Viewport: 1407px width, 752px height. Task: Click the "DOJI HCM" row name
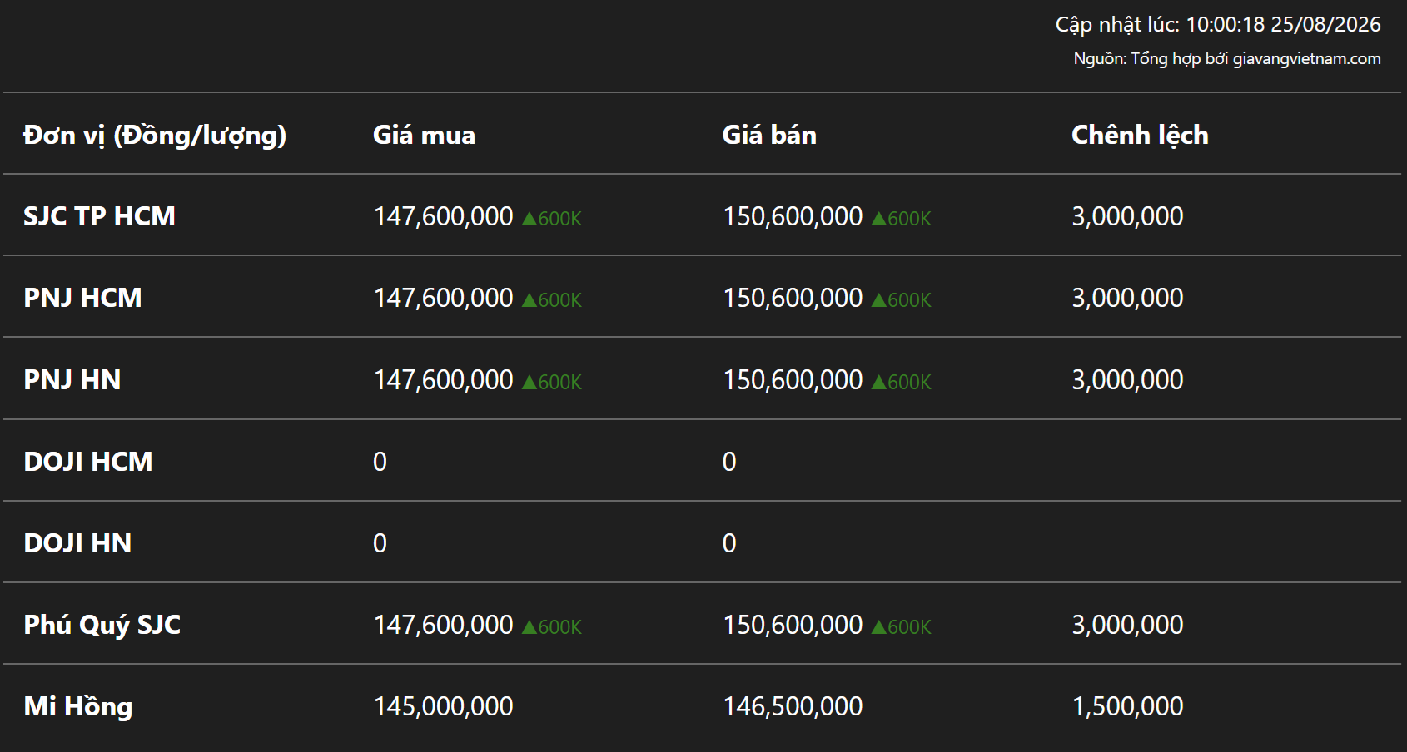click(88, 461)
